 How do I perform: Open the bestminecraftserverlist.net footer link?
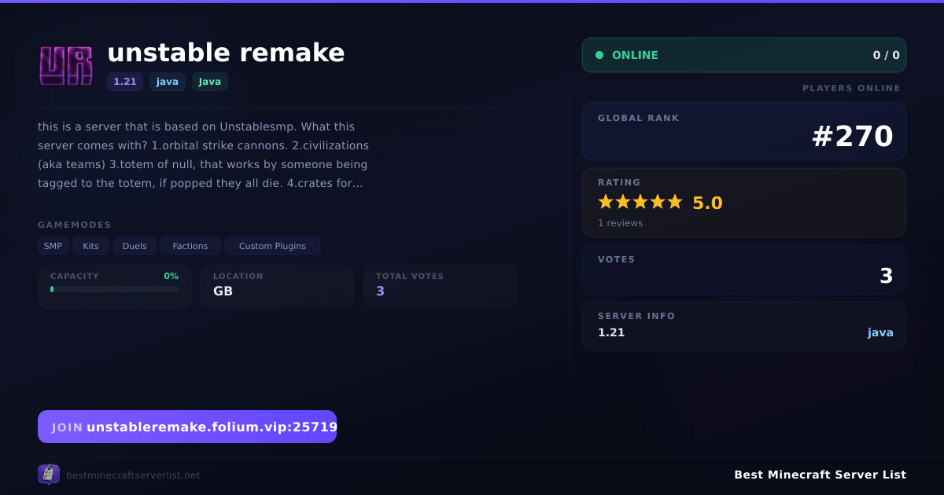[x=133, y=475]
